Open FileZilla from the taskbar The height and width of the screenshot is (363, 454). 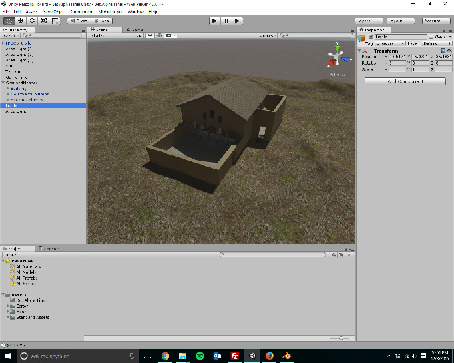(234, 356)
